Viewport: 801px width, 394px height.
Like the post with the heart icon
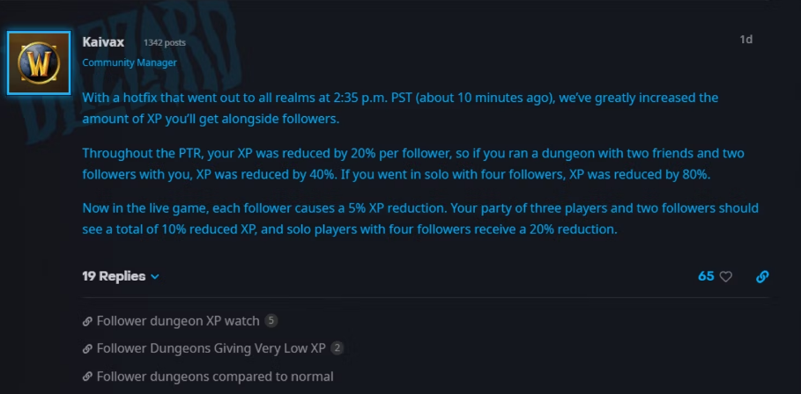pos(726,276)
